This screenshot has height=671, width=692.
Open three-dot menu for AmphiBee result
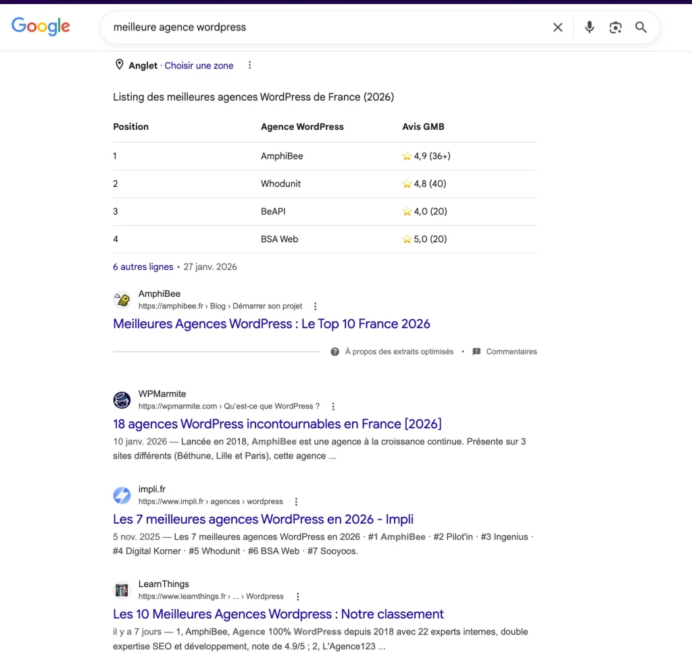[315, 306]
